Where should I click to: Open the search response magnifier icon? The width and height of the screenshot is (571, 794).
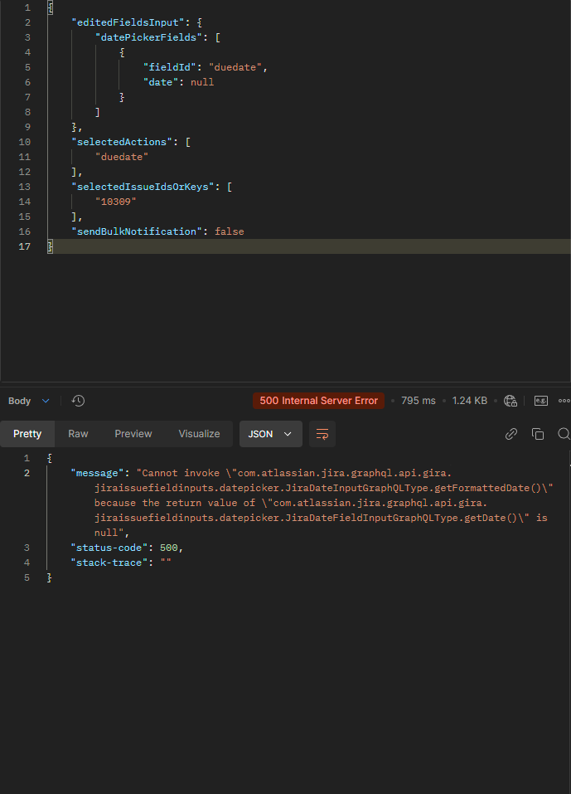(564, 434)
